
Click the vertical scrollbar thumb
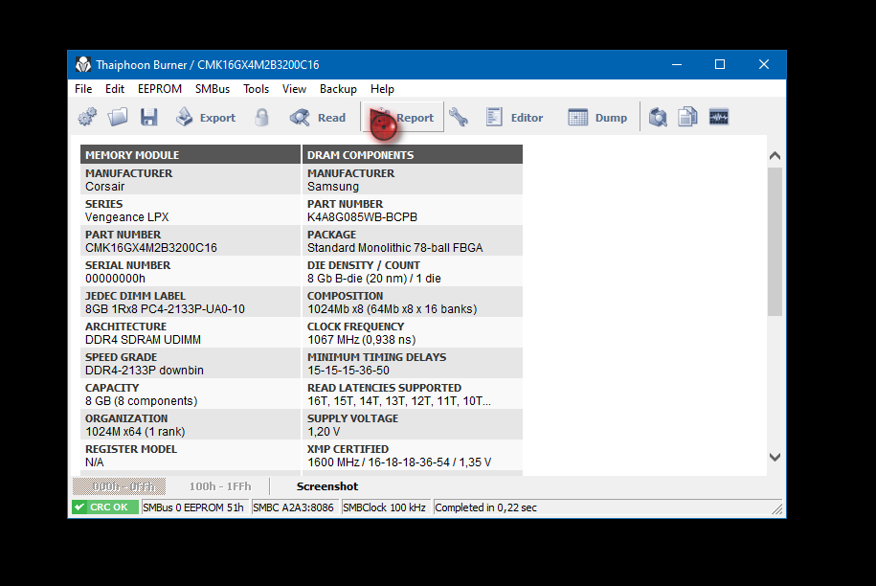pos(775,241)
